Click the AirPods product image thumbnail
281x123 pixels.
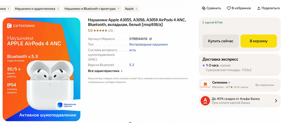pos(42,69)
